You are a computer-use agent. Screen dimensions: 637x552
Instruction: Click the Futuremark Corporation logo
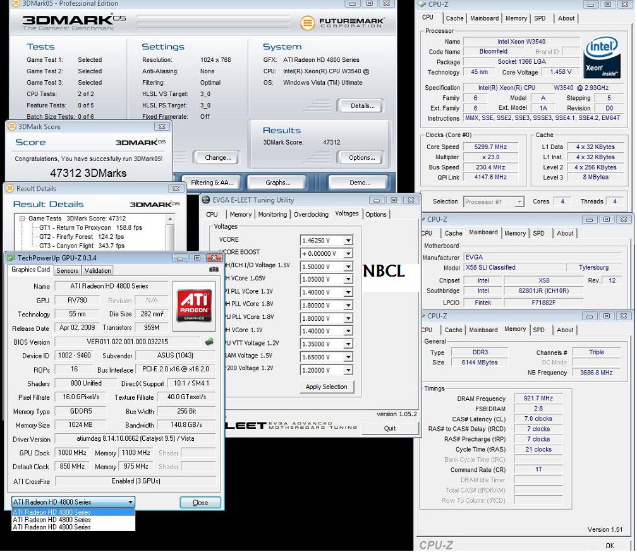click(x=342, y=22)
